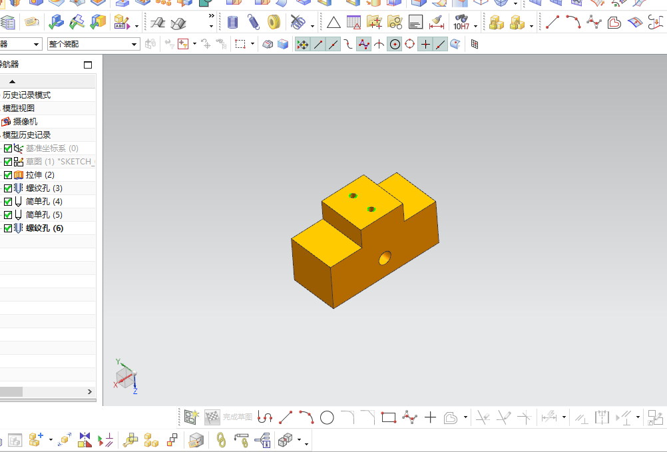Toggle the 螺纹孔 (6) feature checkbox
This screenshot has height=452, width=667.
[x=8, y=228]
